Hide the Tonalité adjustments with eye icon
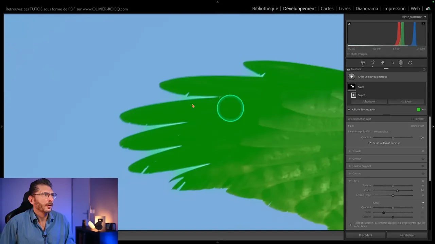Image resolution: width=435 pixels, height=244 pixels. pos(423,151)
